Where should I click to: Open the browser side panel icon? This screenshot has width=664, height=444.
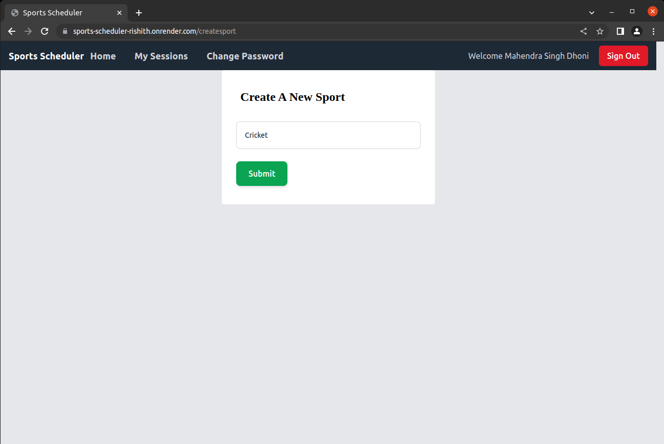coord(619,31)
